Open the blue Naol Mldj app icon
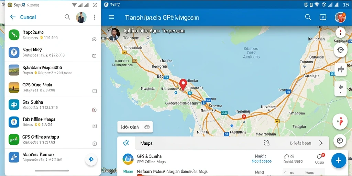 (x=14, y=52)
